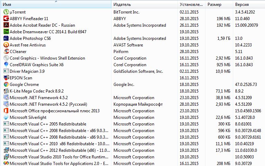
Task: Select the Adobe Dreamweaver CC icon
Action: coord(6,32)
